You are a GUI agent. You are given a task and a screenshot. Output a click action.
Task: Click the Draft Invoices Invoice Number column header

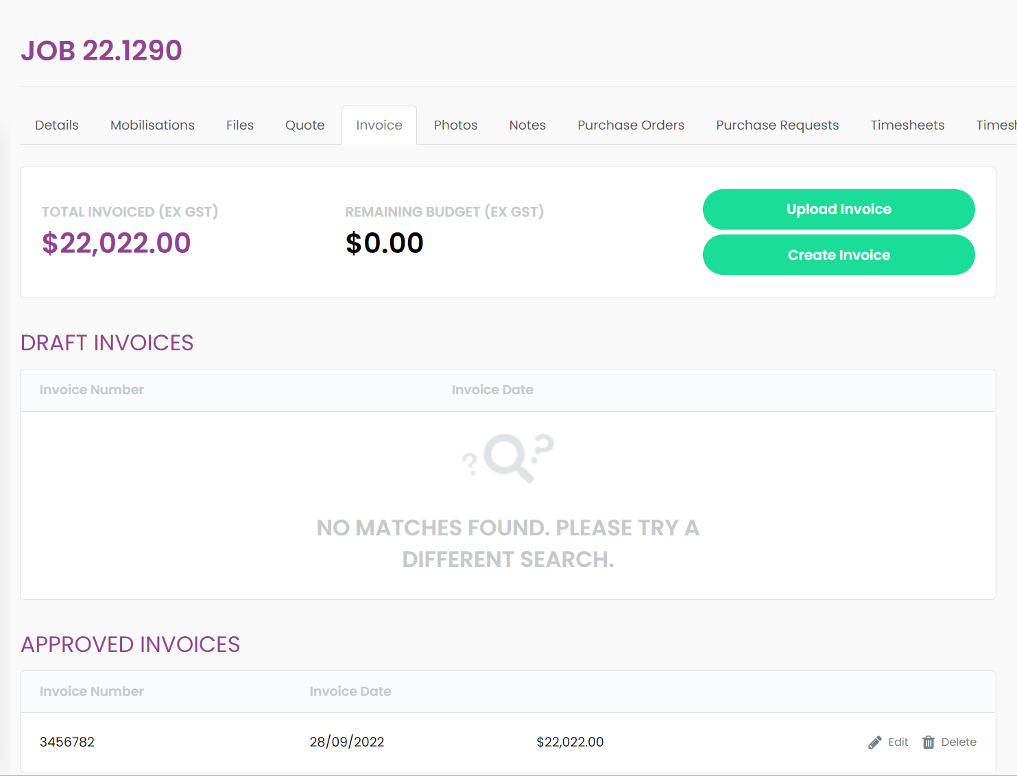pyautogui.click(x=92, y=390)
